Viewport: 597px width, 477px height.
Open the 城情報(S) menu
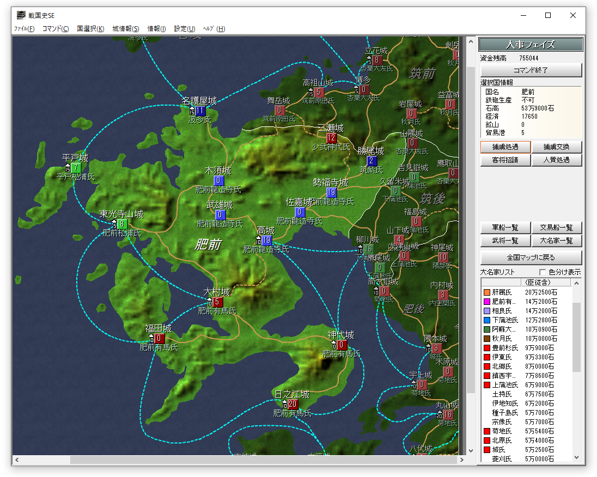(x=126, y=29)
